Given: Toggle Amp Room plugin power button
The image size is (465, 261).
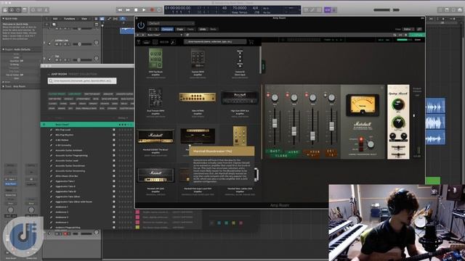Looking at the screenshot, I should point(141,25).
